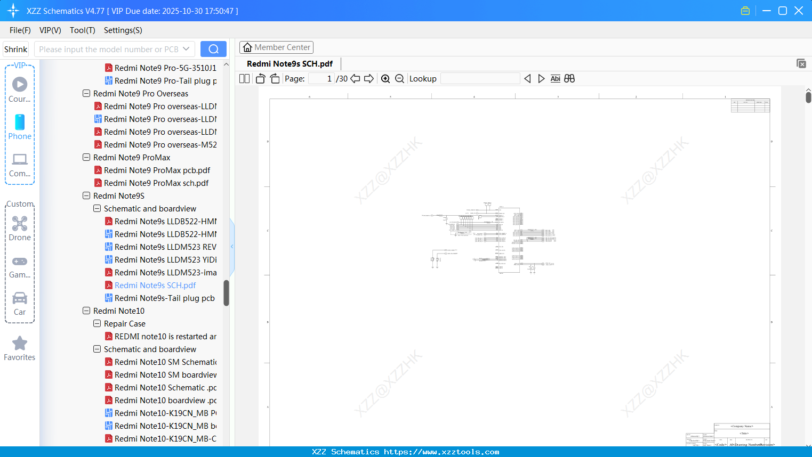This screenshot has width=812, height=457.
Task: Collapse Redmi Note9 Pro Overseas node
Action: pyautogui.click(x=86, y=94)
